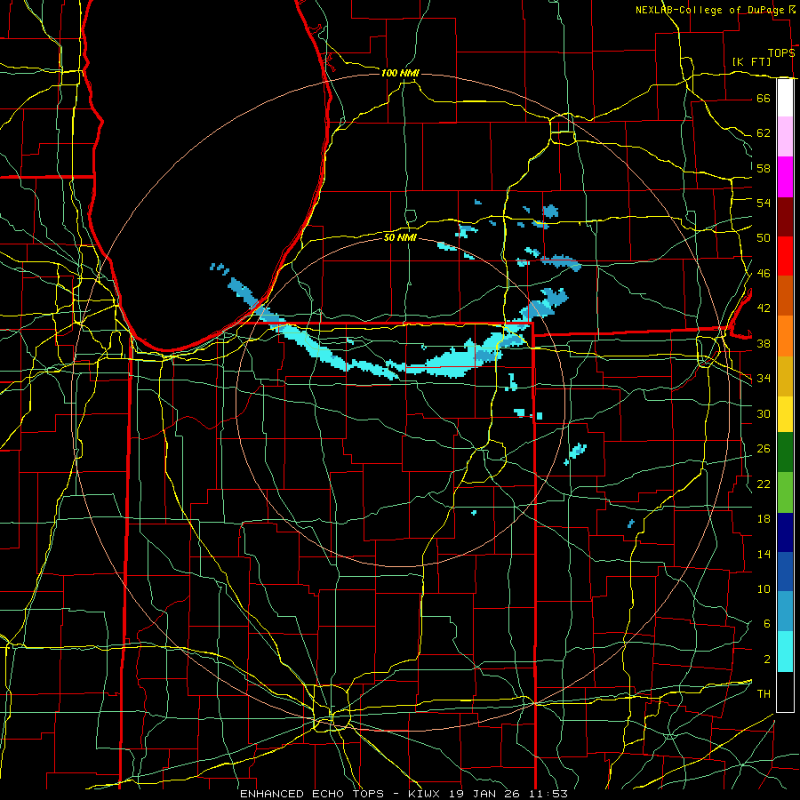This screenshot has width=800, height=800.
Task: Click the '46' legend value
Action: pyautogui.click(x=764, y=274)
